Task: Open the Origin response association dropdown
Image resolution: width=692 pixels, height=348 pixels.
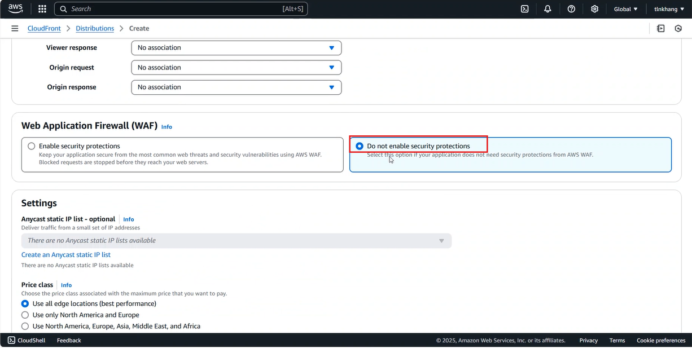Action: pos(236,87)
